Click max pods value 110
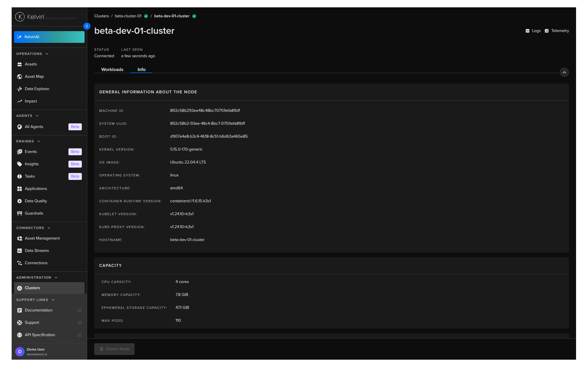 (178, 321)
